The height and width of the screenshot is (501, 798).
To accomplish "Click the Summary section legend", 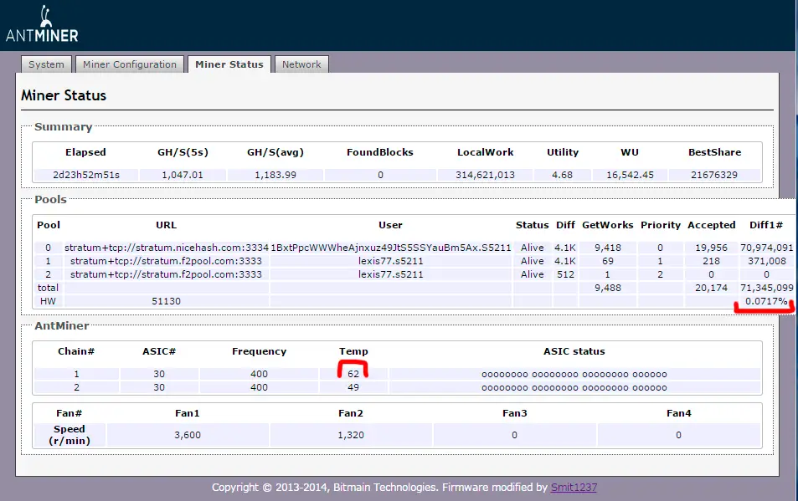I will tap(63, 127).
